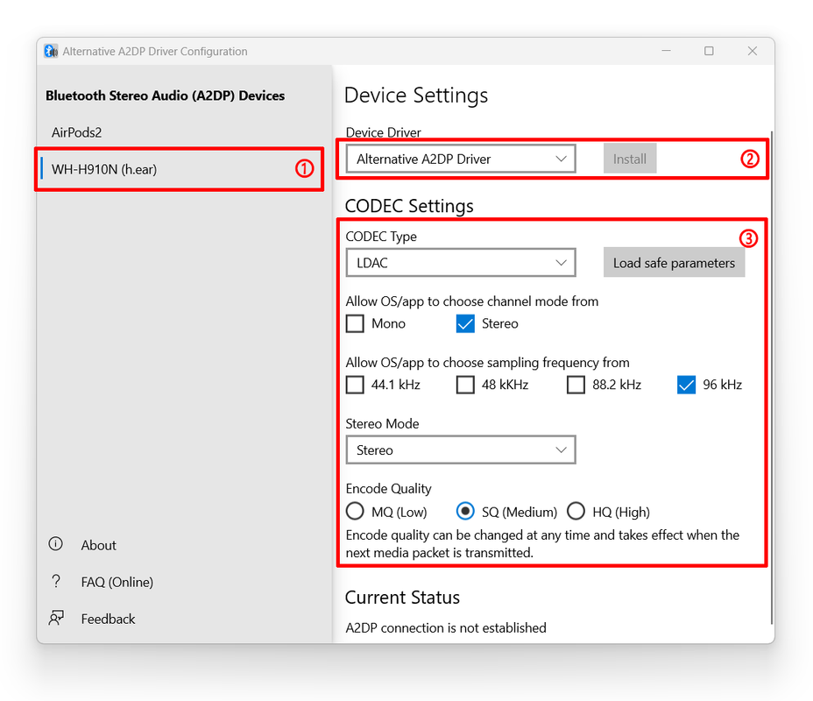Select WH-H910N (h.ear) device
813x701 pixels.
click(x=180, y=169)
